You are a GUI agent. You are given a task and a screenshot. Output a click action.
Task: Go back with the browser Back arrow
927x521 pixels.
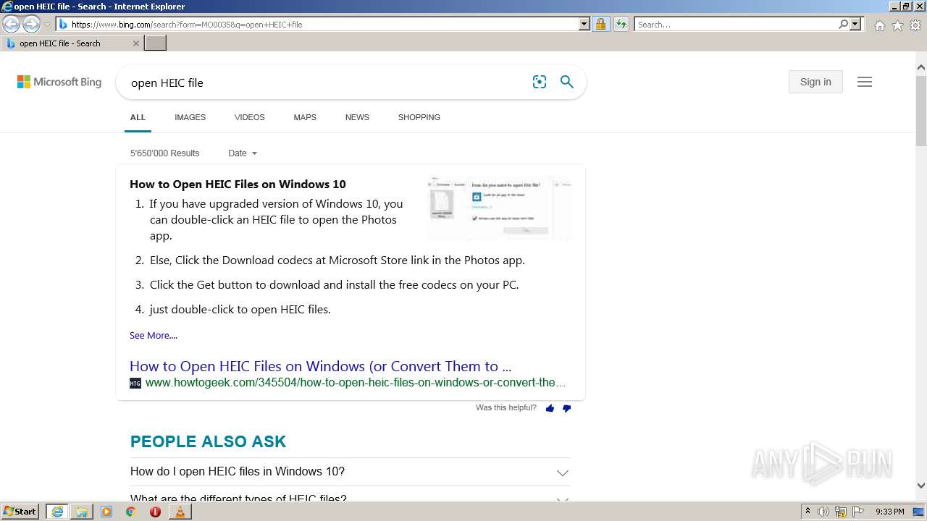click(11, 25)
